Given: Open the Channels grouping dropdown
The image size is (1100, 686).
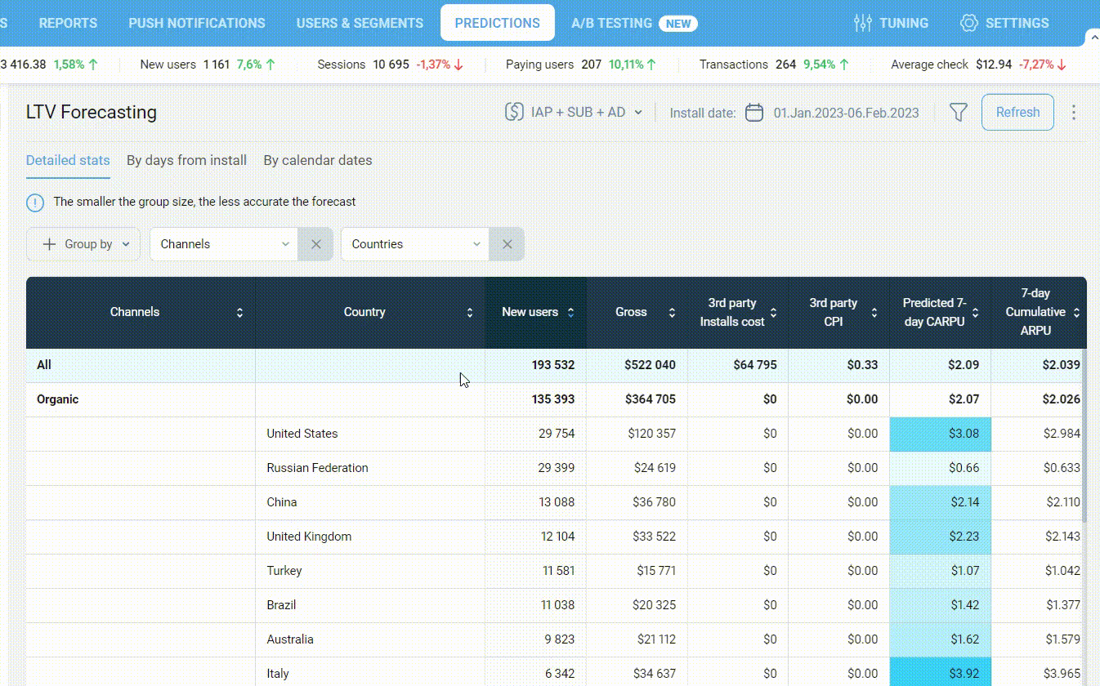Looking at the screenshot, I should click(224, 244).
